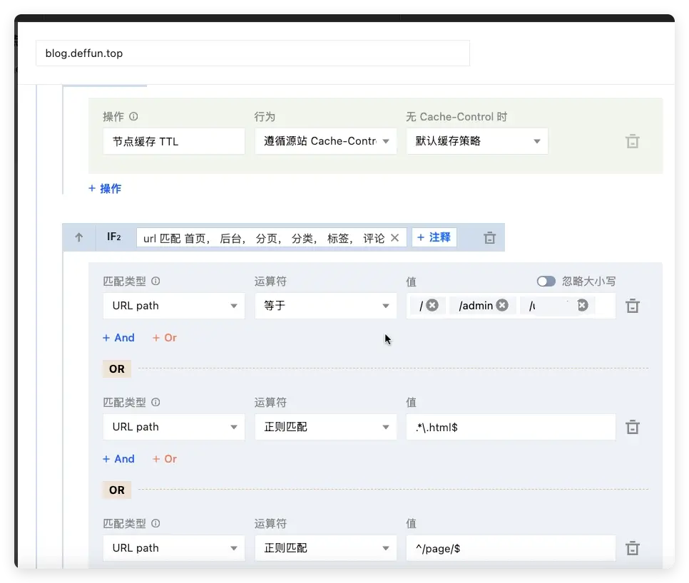The image size is (689, 583).
Task: Delete the .*\.html$ regex condition
Action: tap(632, 427)
